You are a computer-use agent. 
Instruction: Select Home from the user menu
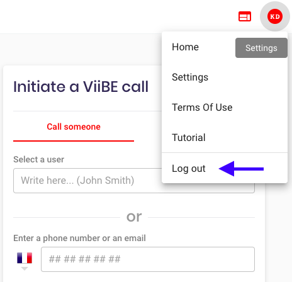click(185, 47)
